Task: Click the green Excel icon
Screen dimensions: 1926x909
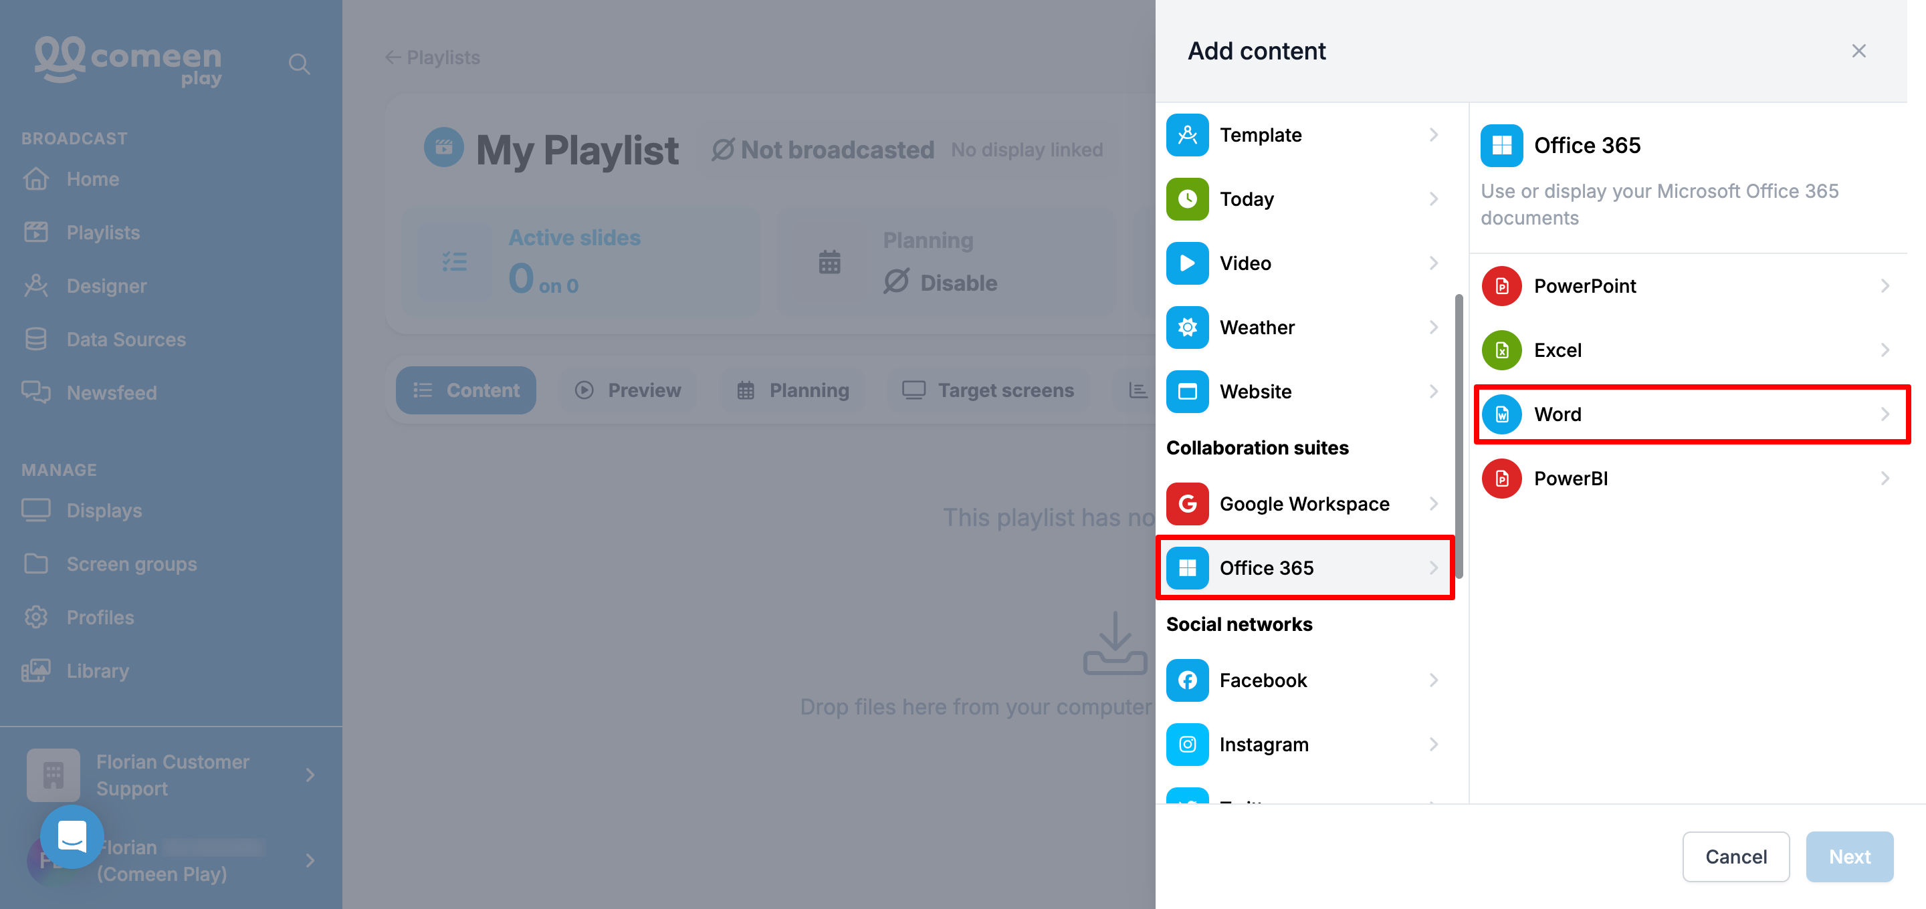Action: pyautogui.click(x=1501, y=351)
